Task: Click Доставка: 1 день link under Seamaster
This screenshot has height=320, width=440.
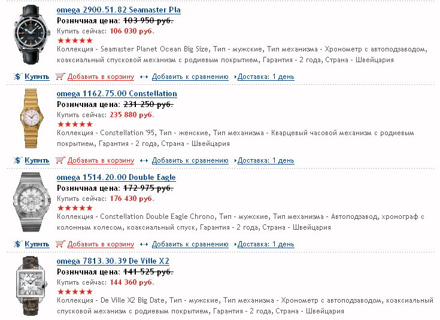Action: 266,77
